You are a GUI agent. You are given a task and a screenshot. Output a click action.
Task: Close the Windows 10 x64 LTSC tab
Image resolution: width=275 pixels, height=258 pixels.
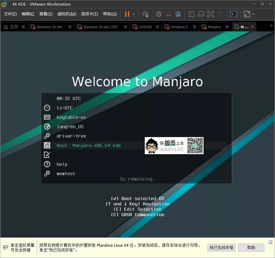[125, 27]
